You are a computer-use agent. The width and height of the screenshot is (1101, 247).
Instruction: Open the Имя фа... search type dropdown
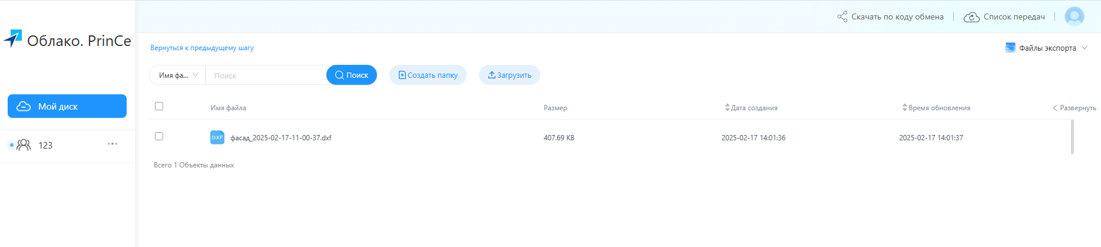click(177, 75)
